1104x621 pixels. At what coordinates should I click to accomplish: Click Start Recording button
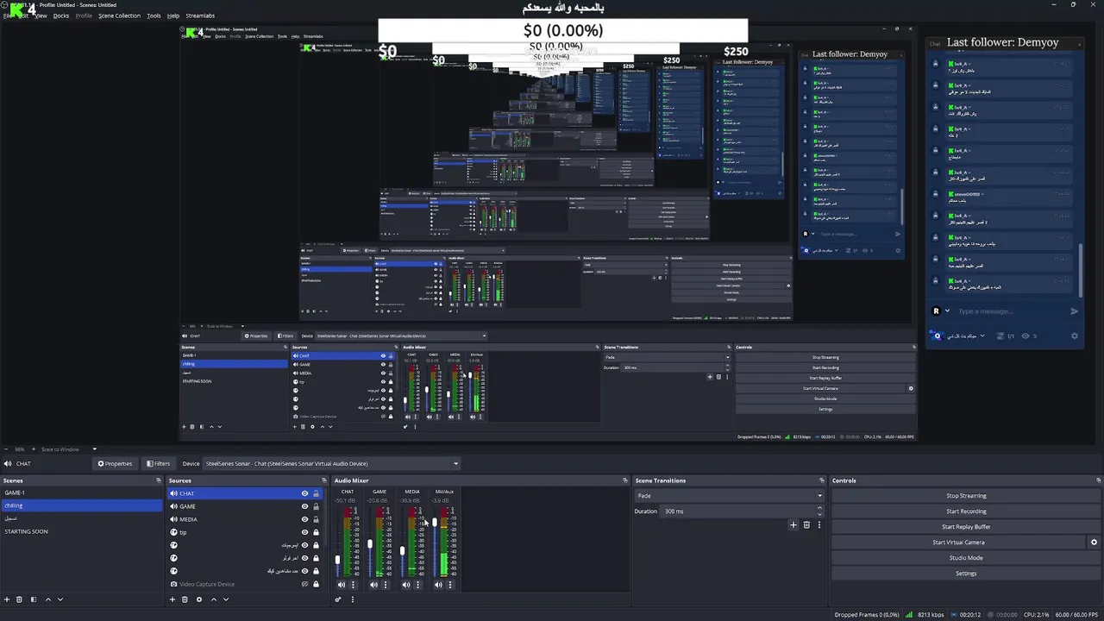coord(966,511)
